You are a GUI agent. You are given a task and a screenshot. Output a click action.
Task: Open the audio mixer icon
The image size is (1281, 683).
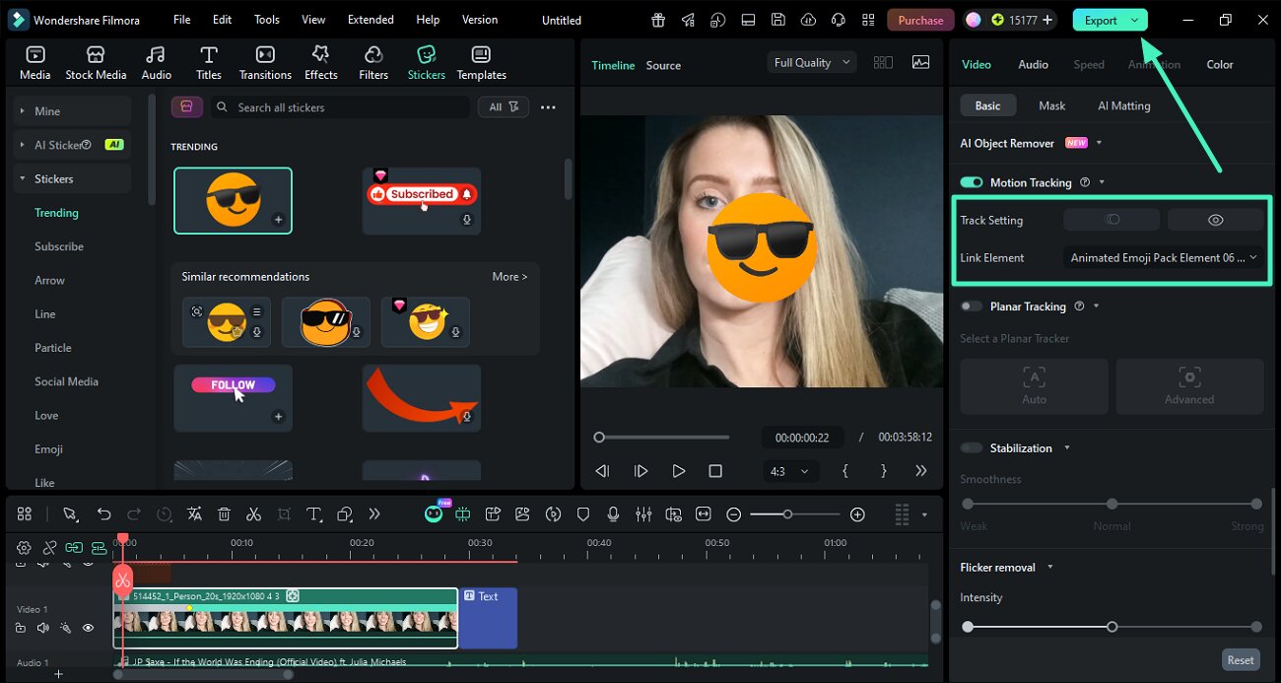[x=643, y=513]
